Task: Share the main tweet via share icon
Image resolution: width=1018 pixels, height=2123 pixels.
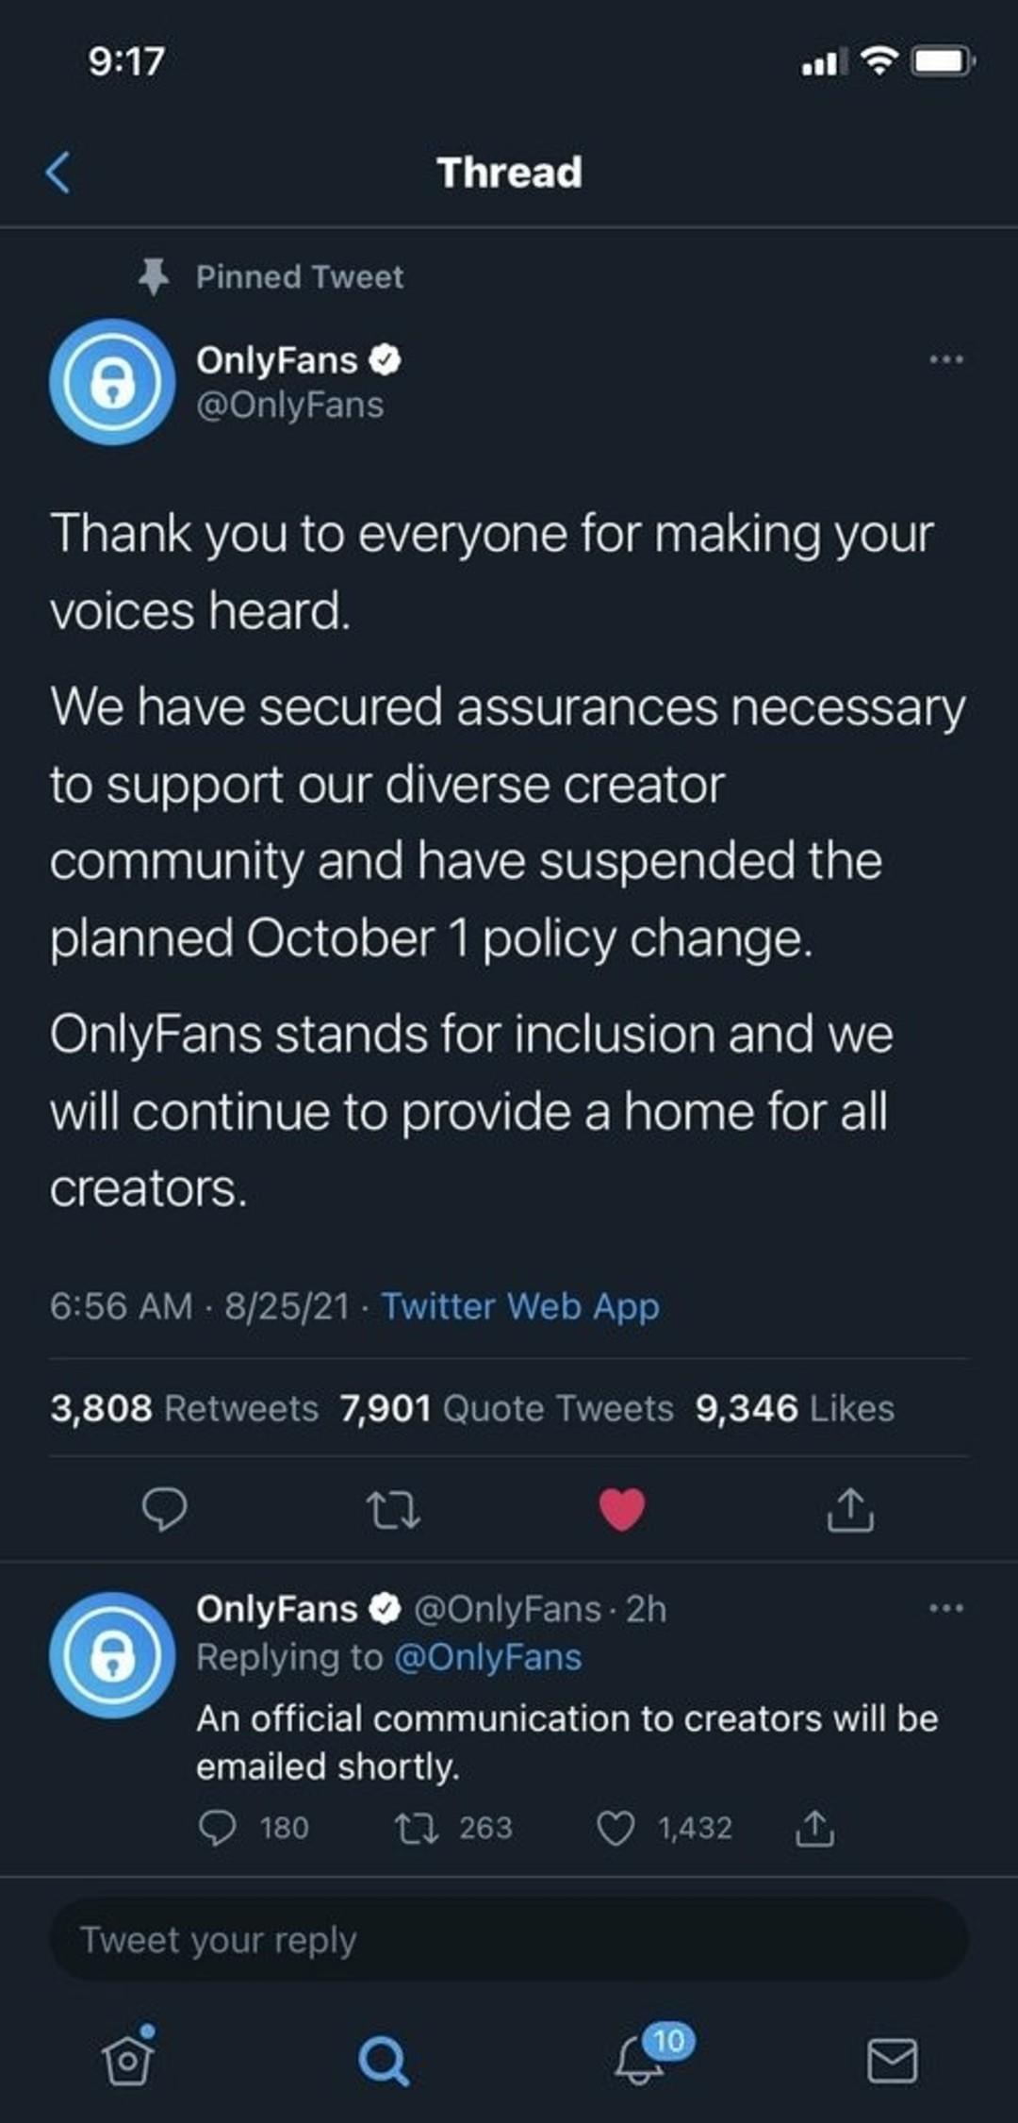Action: [x=850, y=1509]
